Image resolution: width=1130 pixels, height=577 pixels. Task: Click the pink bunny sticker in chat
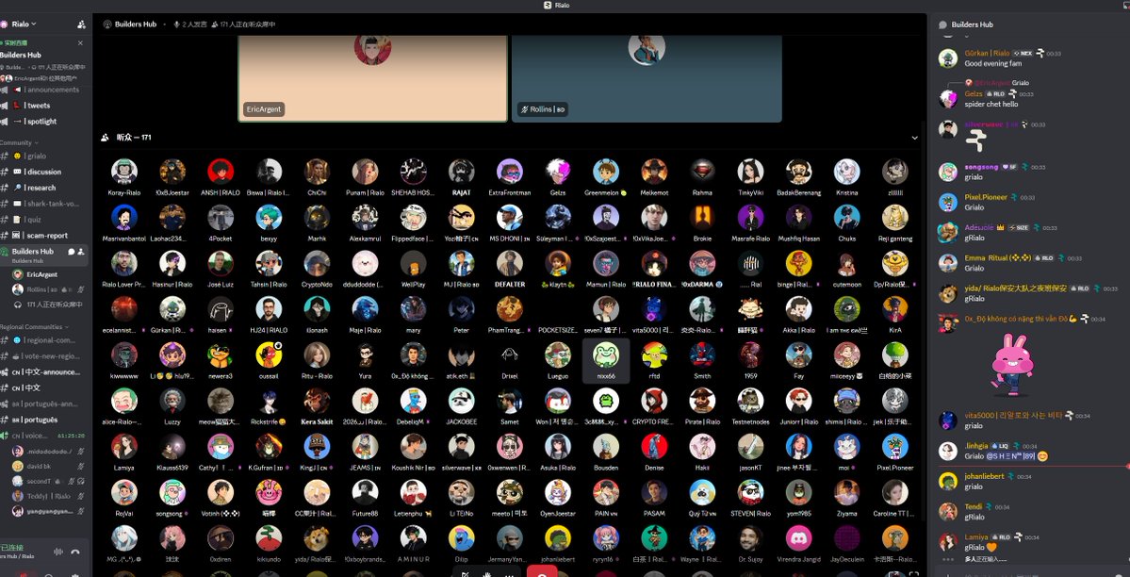[x=1012, y=364]
